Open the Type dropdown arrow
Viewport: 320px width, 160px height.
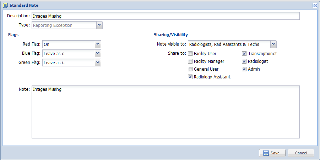click(99, 25)
